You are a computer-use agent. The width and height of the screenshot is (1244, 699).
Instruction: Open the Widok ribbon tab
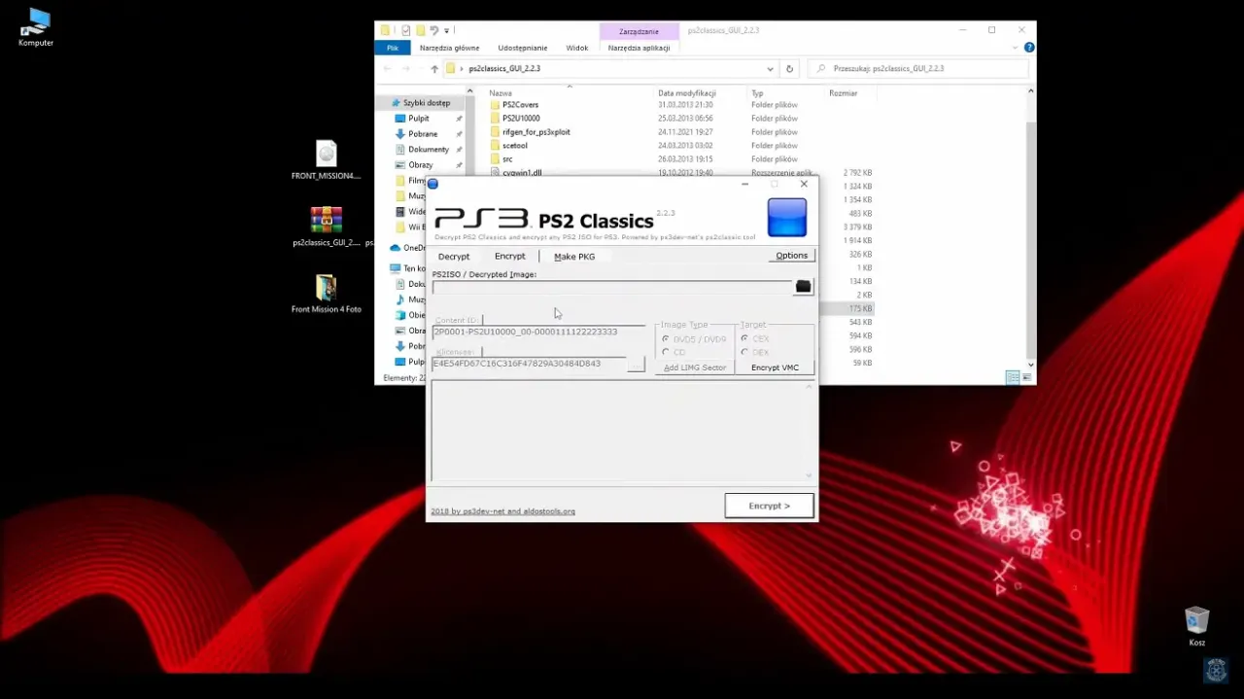click(x=577, y=48)
